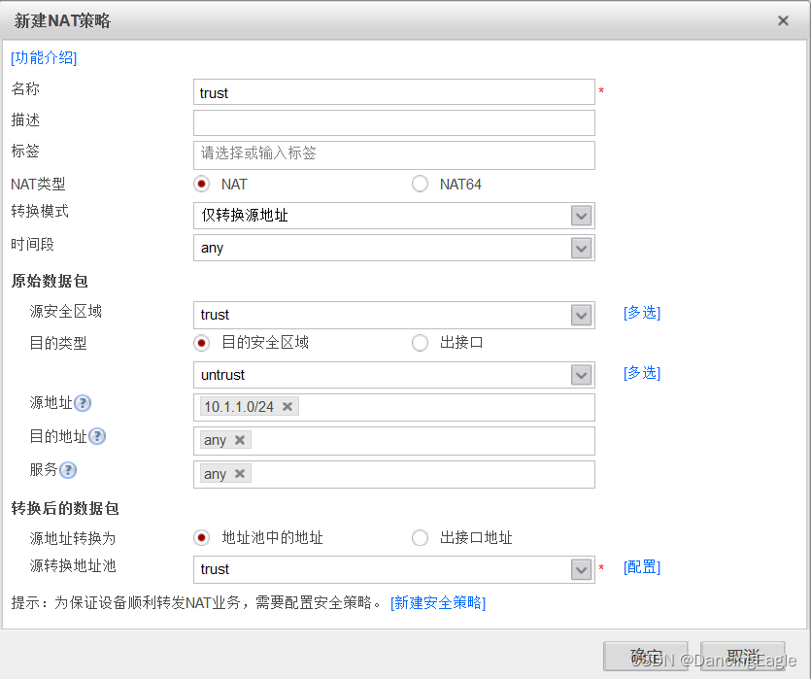Remove the any tag in 目的地址
This screenshot has height=679, width=811.
coord(240,440)
